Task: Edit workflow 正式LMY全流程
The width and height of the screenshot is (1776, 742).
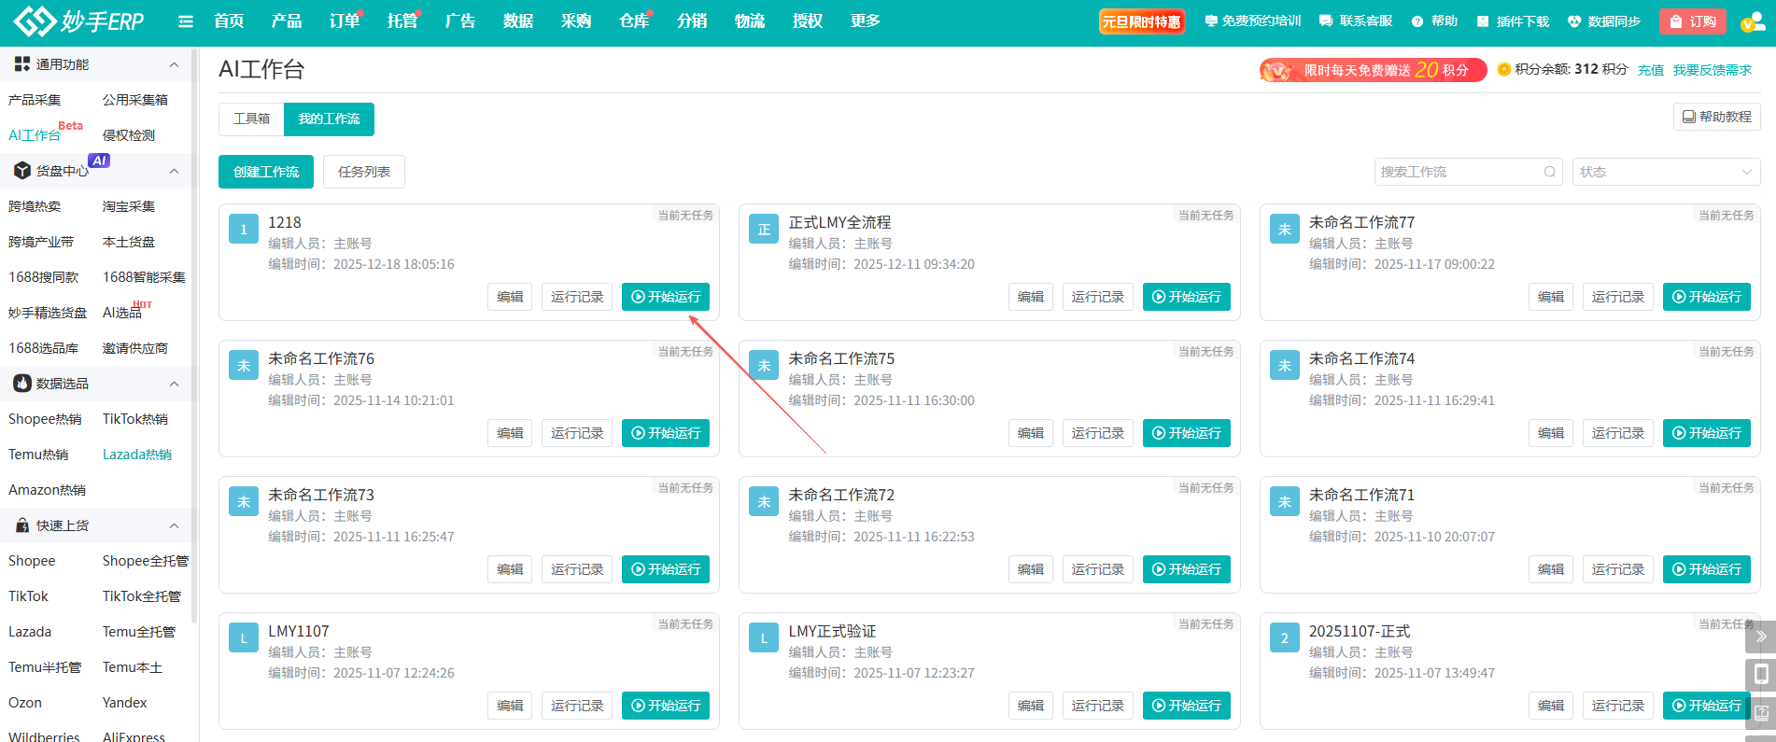Action: (1031, 297)
